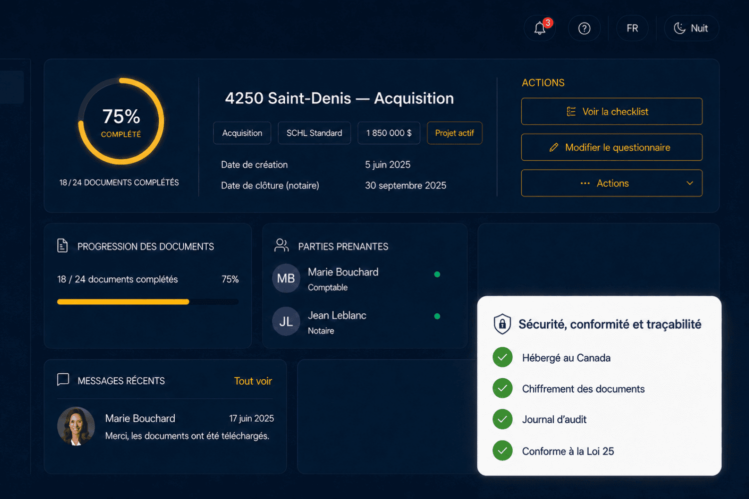This screenshot has width=749, height=499.
Task: Open Voir la checklist
Action: (612, 111)
